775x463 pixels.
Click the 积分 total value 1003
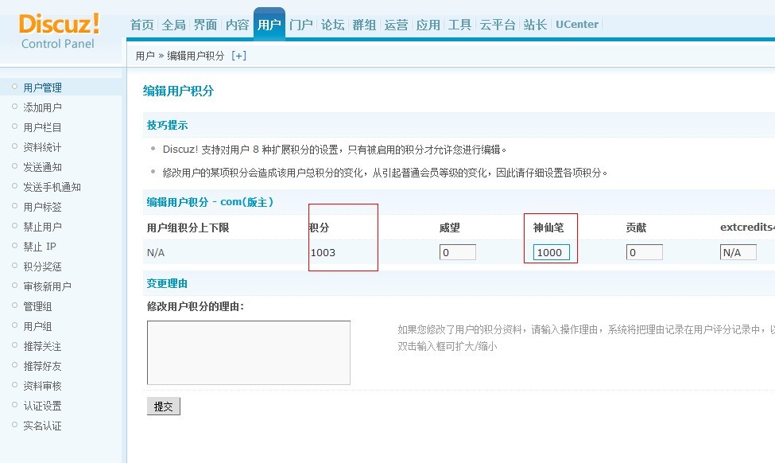[323, 252]
